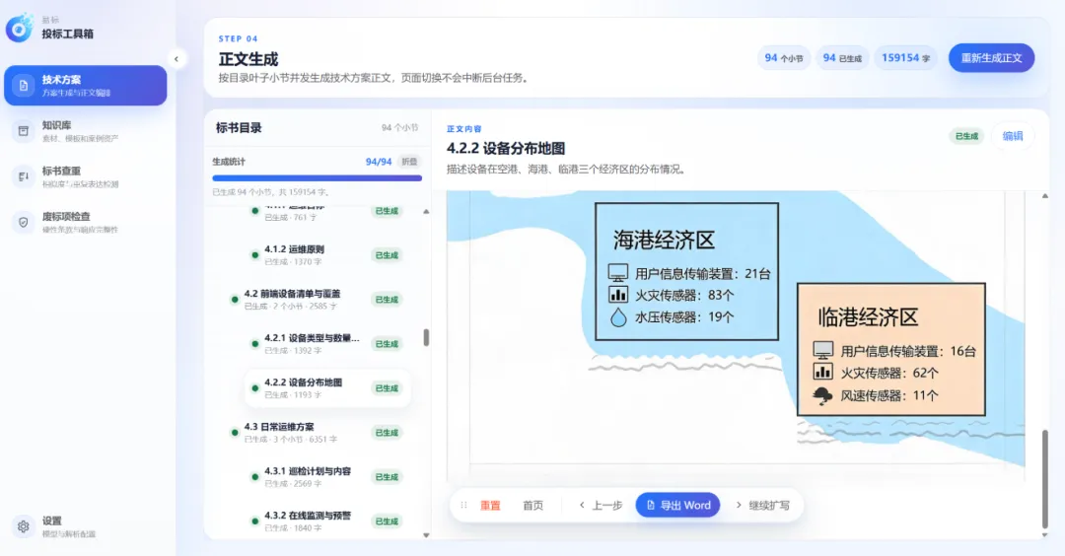Open the 标书查重 sidebar item
The height and width of the screenshot is (556, 1065).
[86, 176]
